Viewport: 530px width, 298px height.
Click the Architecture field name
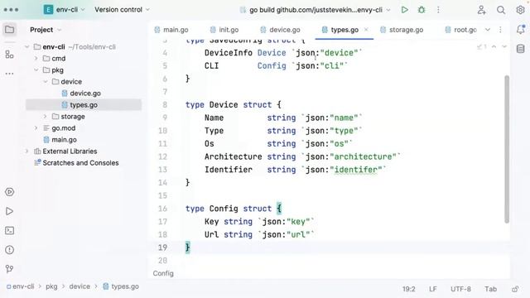coord(233,156)
